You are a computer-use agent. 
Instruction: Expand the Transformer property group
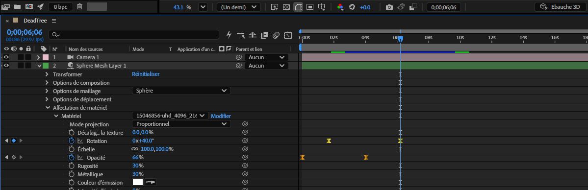point(47,74)
